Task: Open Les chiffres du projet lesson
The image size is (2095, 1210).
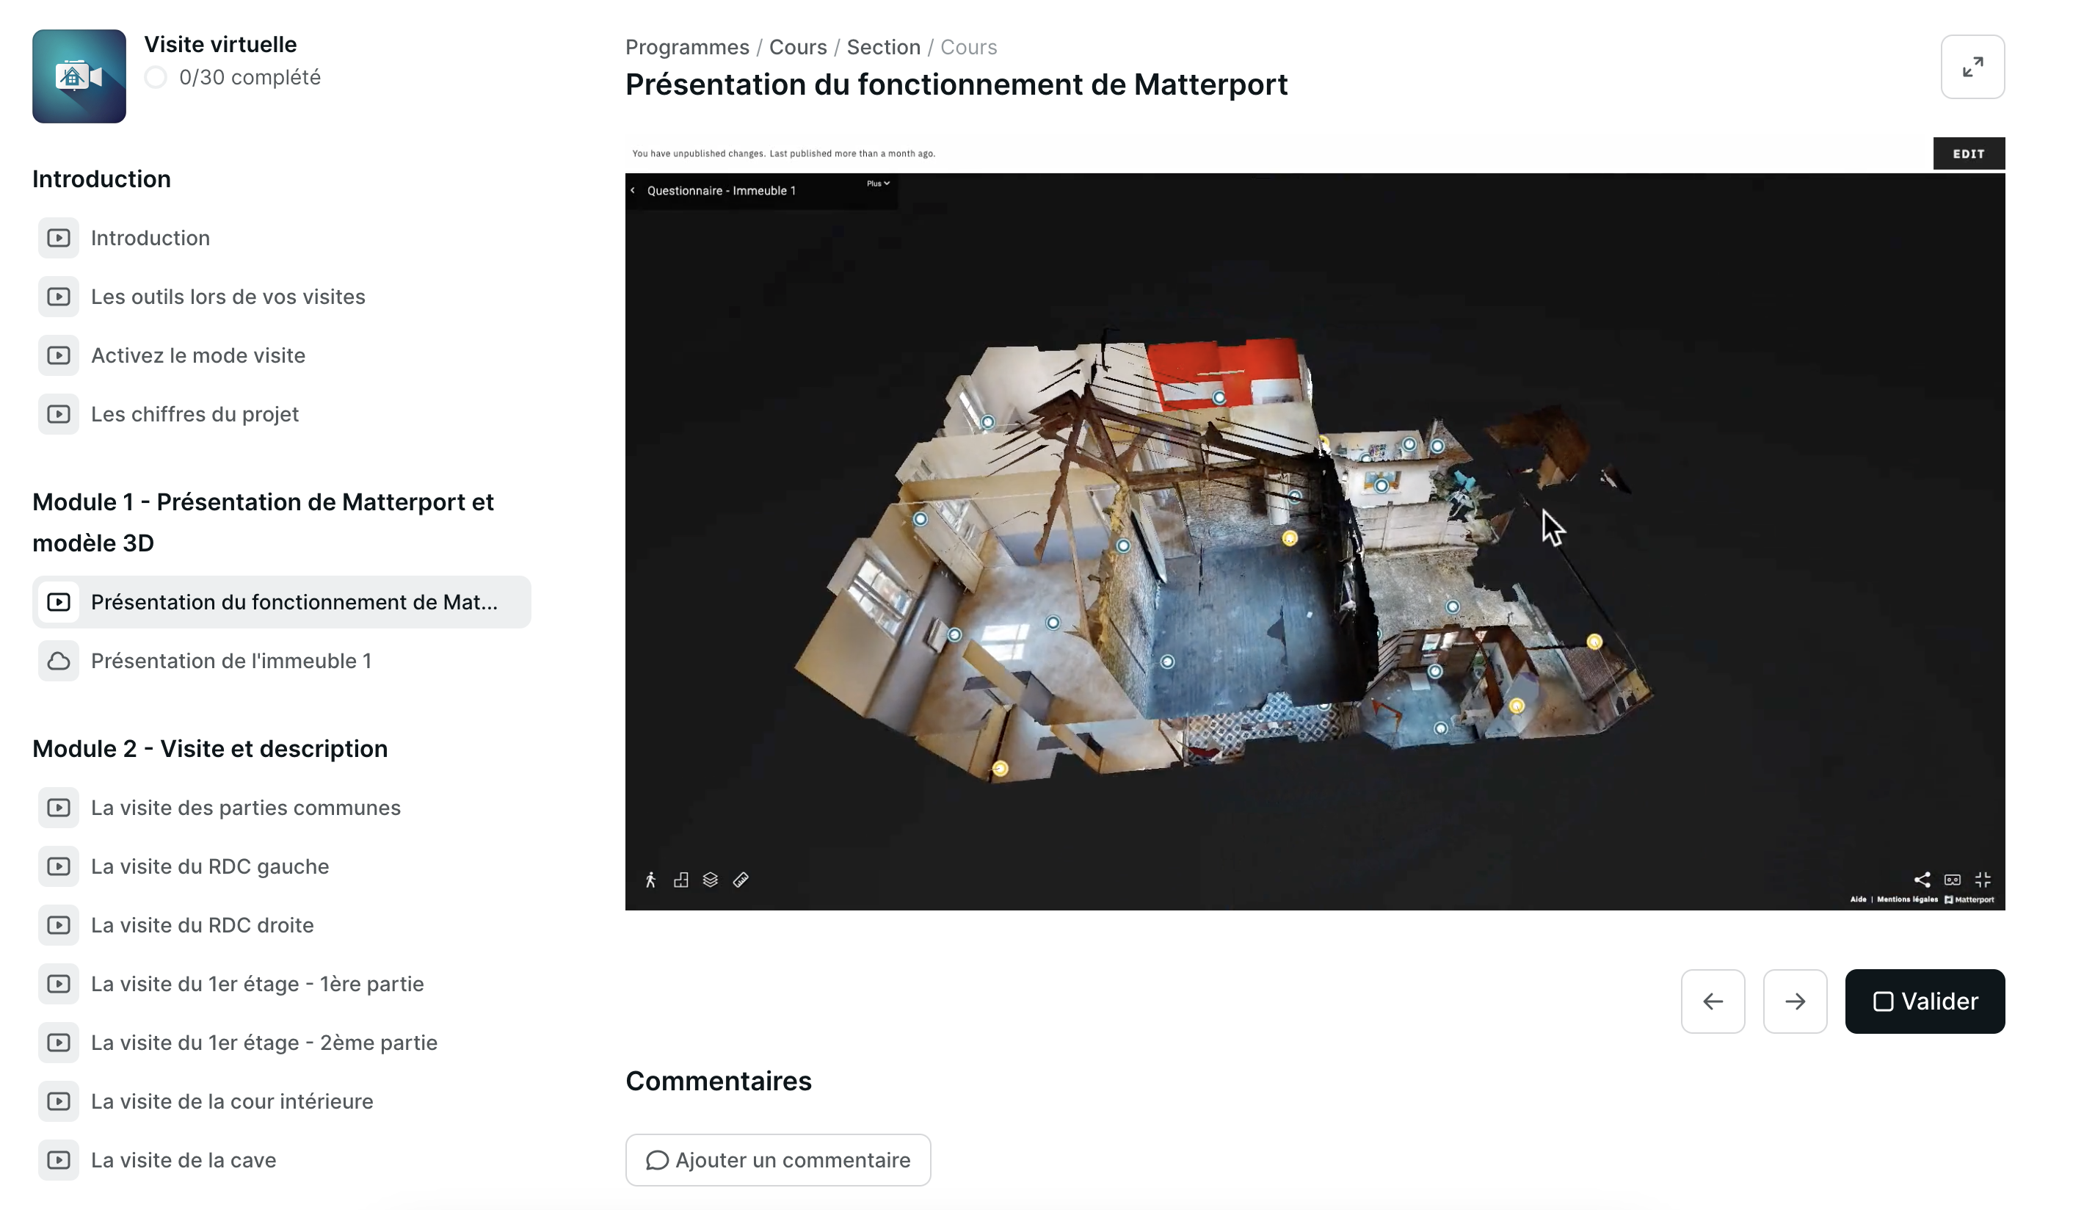Action: coord(195,414)
